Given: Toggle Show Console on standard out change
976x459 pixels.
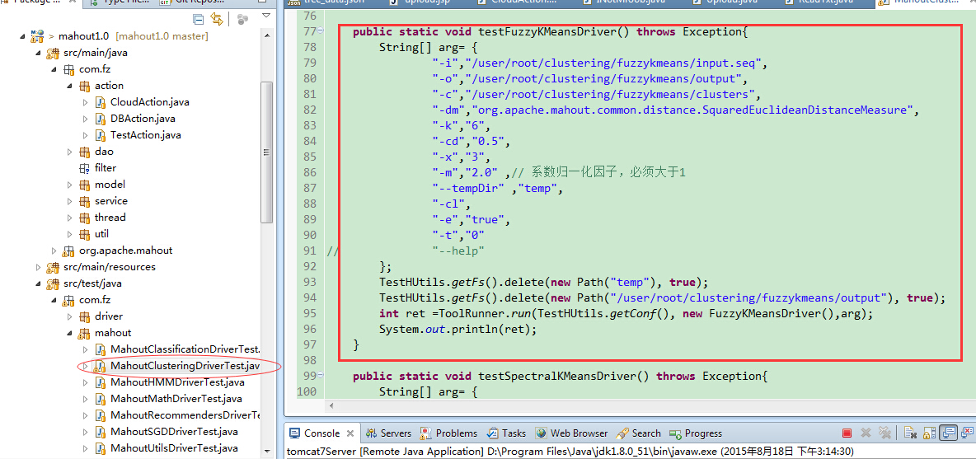Looking at the screenshot, I should [949, 433].
